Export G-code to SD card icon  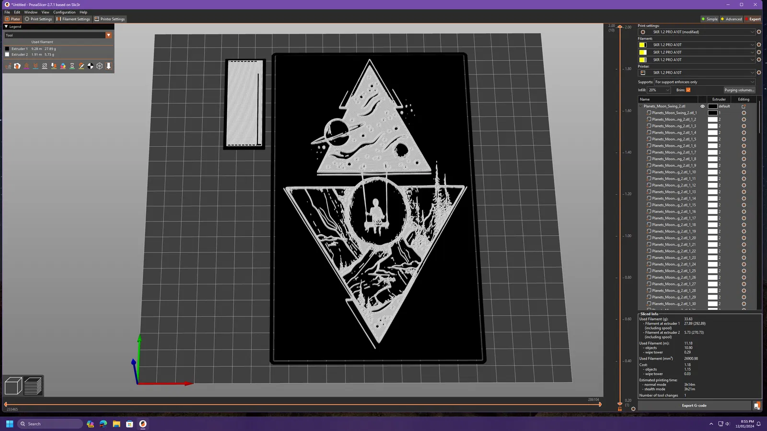[x=757, y=406]
